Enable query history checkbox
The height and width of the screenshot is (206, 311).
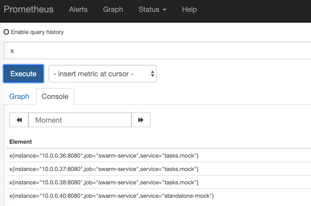(x=6, y=32)
